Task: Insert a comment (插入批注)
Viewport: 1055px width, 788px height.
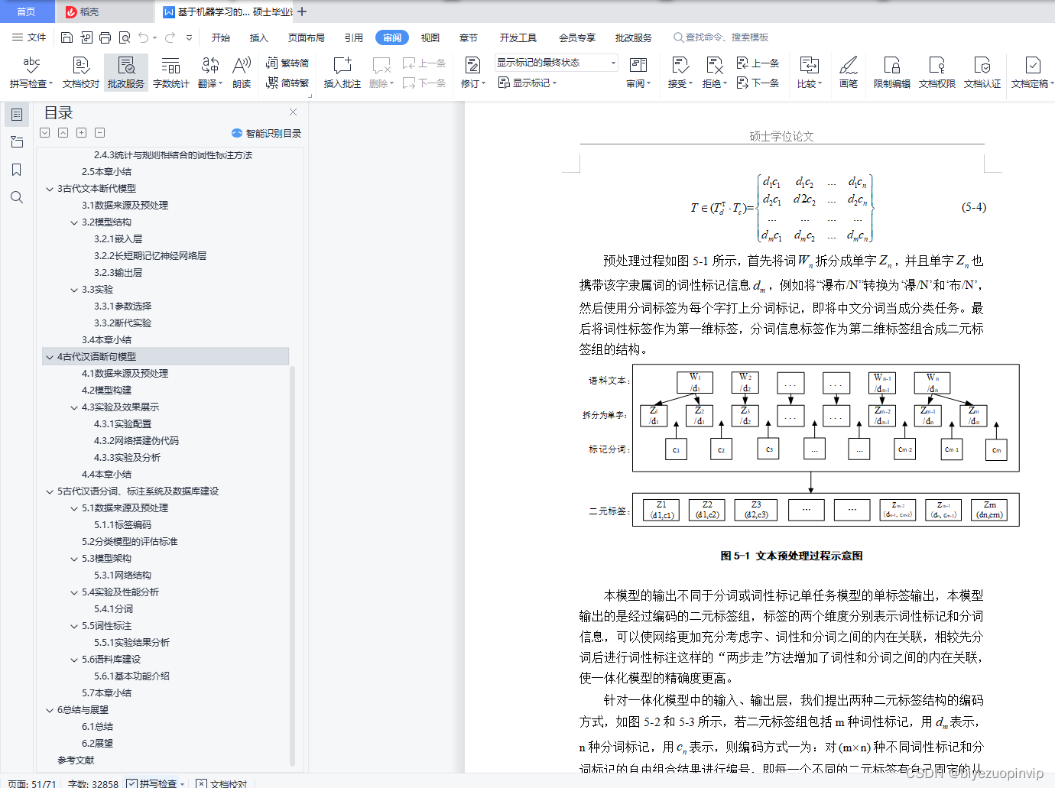Action: pos(342,73)
